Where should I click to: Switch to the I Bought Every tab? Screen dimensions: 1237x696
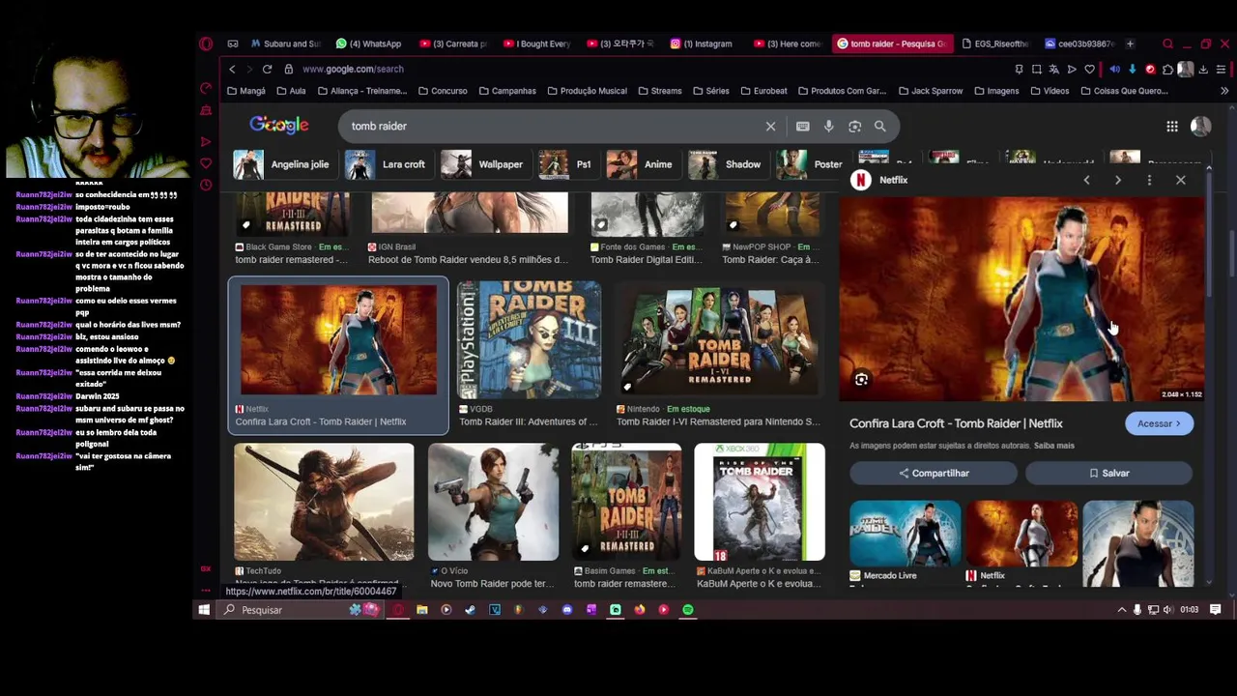[536, 43]
